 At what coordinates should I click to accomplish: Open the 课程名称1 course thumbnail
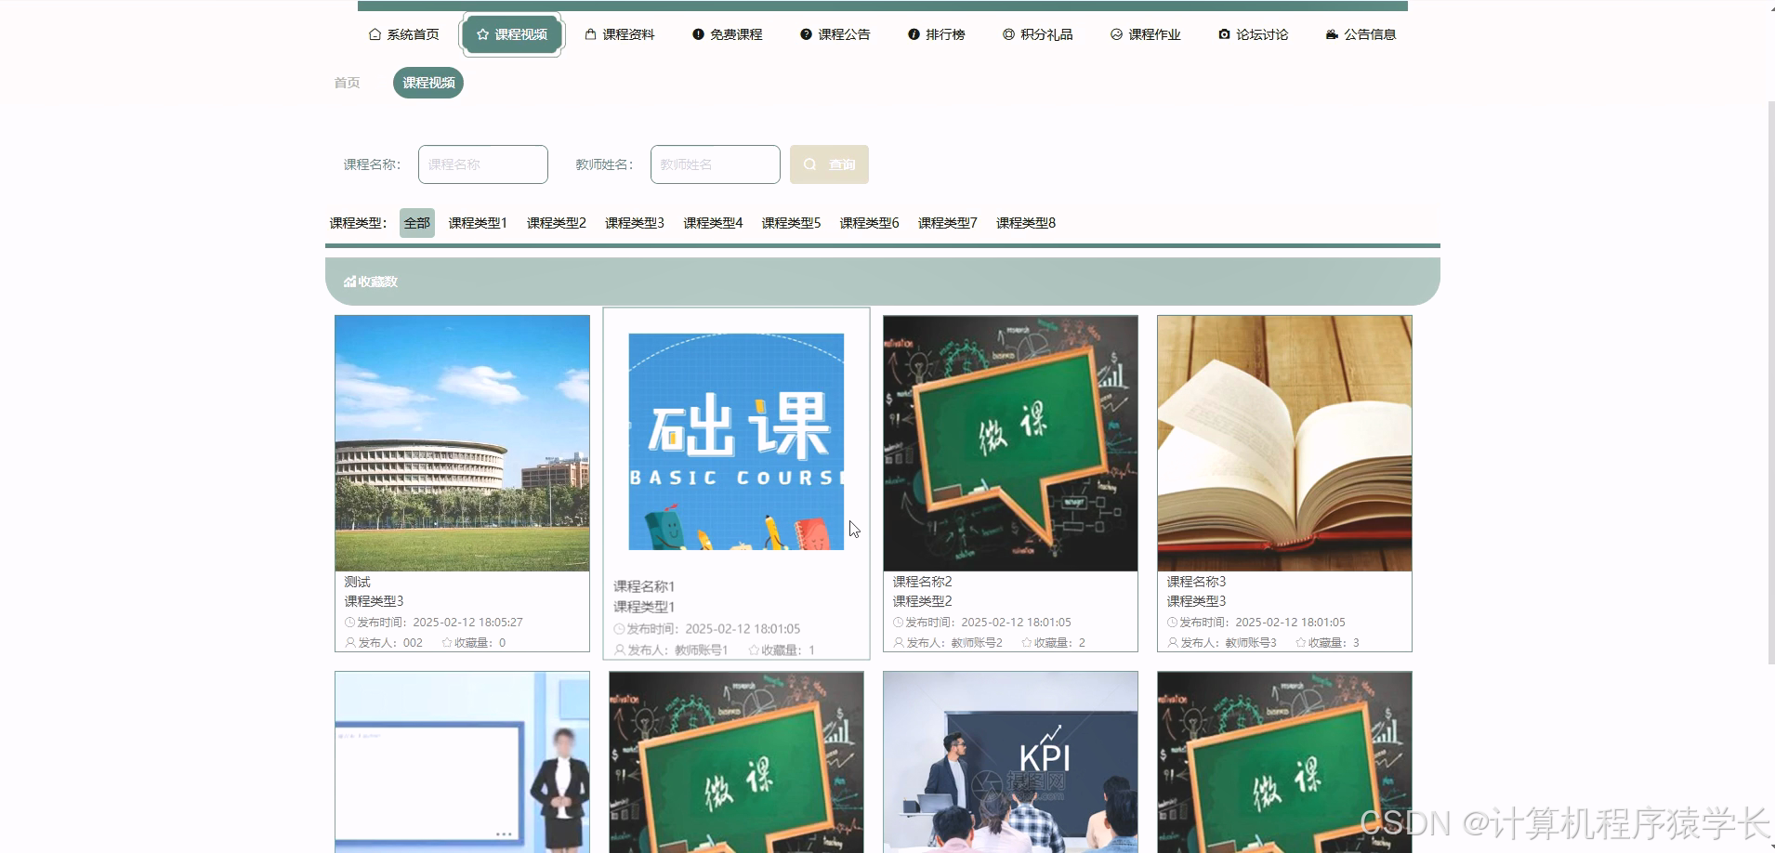coord(735,440)
